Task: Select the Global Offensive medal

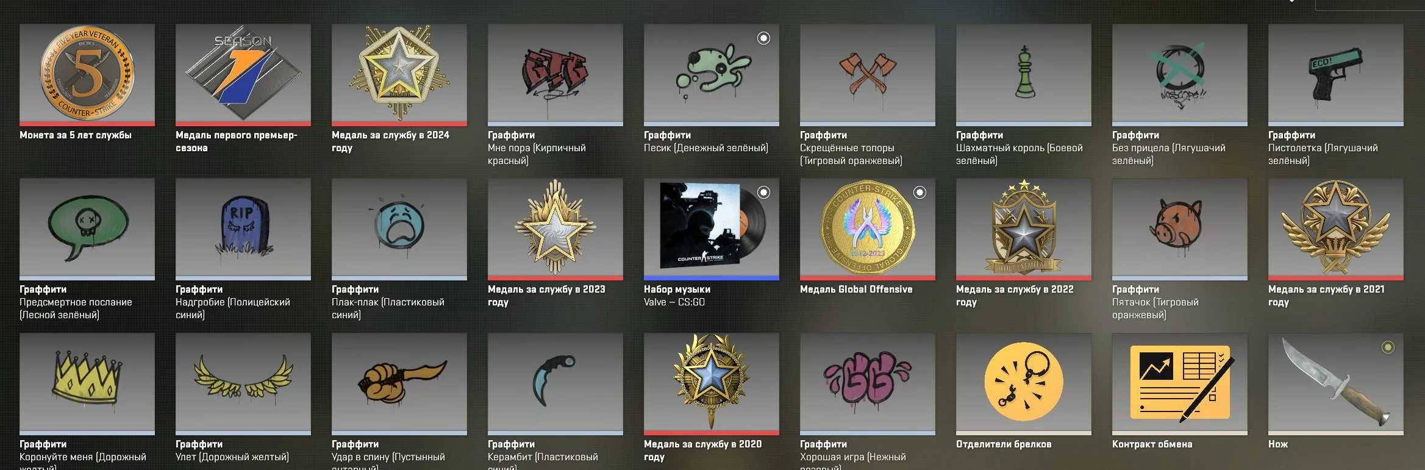Action: click(x=868, y=229)
